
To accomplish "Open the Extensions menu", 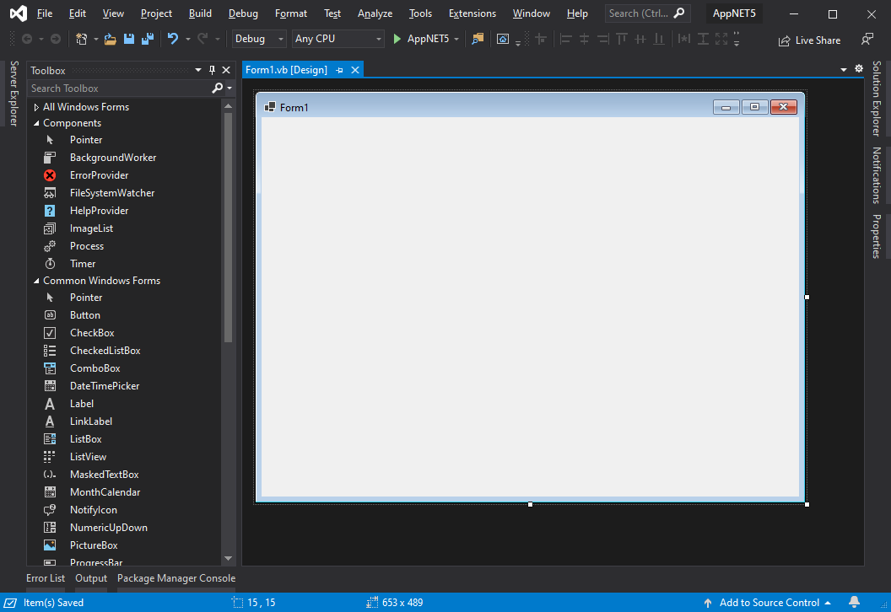I will [x=472, y=13].
